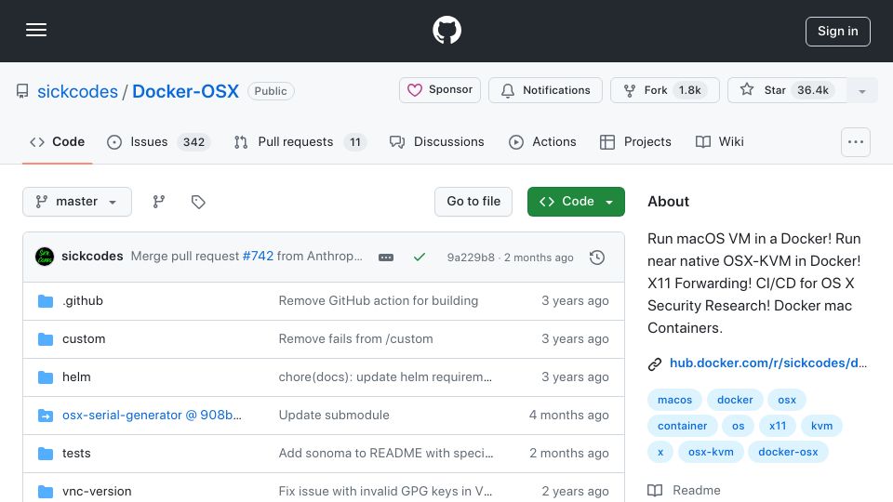Open the master branch selector dropdown
The width and height of the screenshot is (893, 502).
tap(77, 202)
